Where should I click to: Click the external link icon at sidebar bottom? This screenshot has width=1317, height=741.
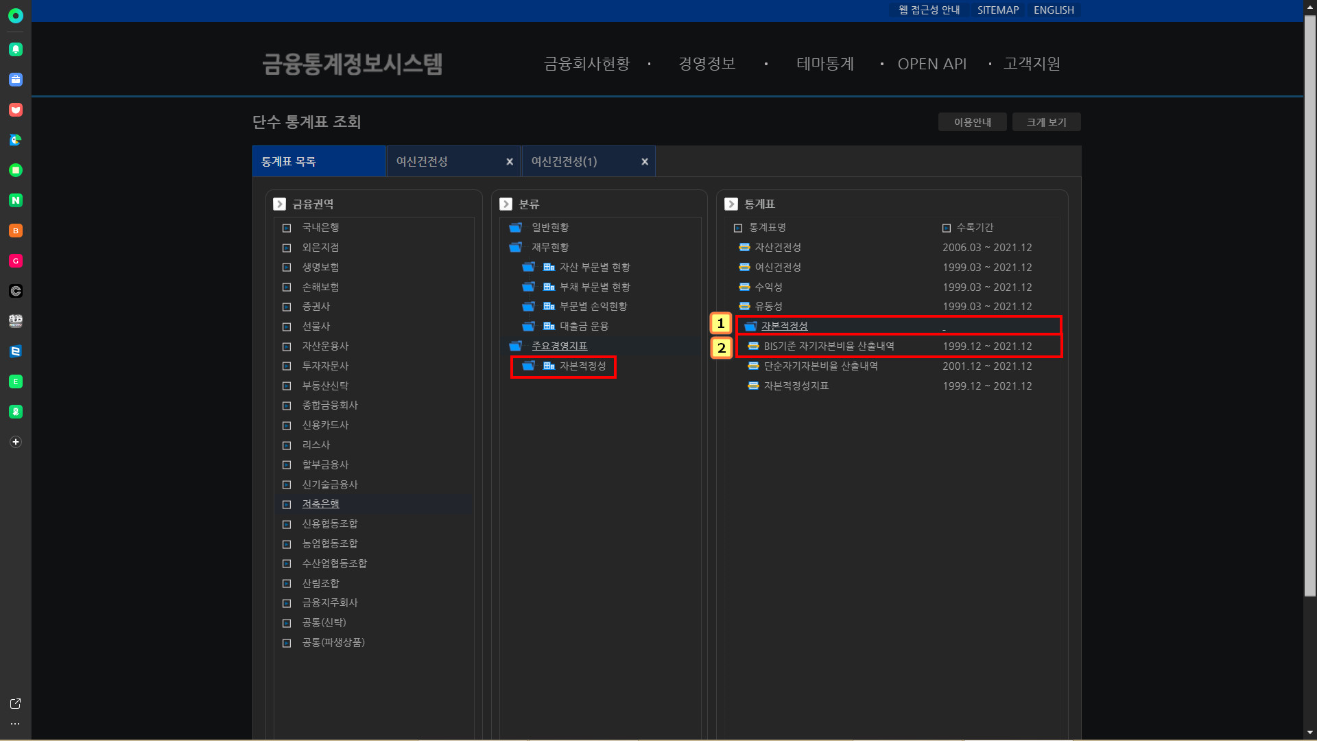15,704
